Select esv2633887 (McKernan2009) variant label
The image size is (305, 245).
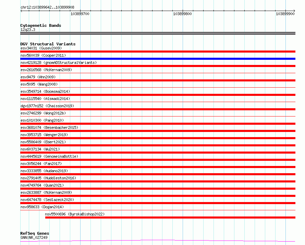[46, 192]
